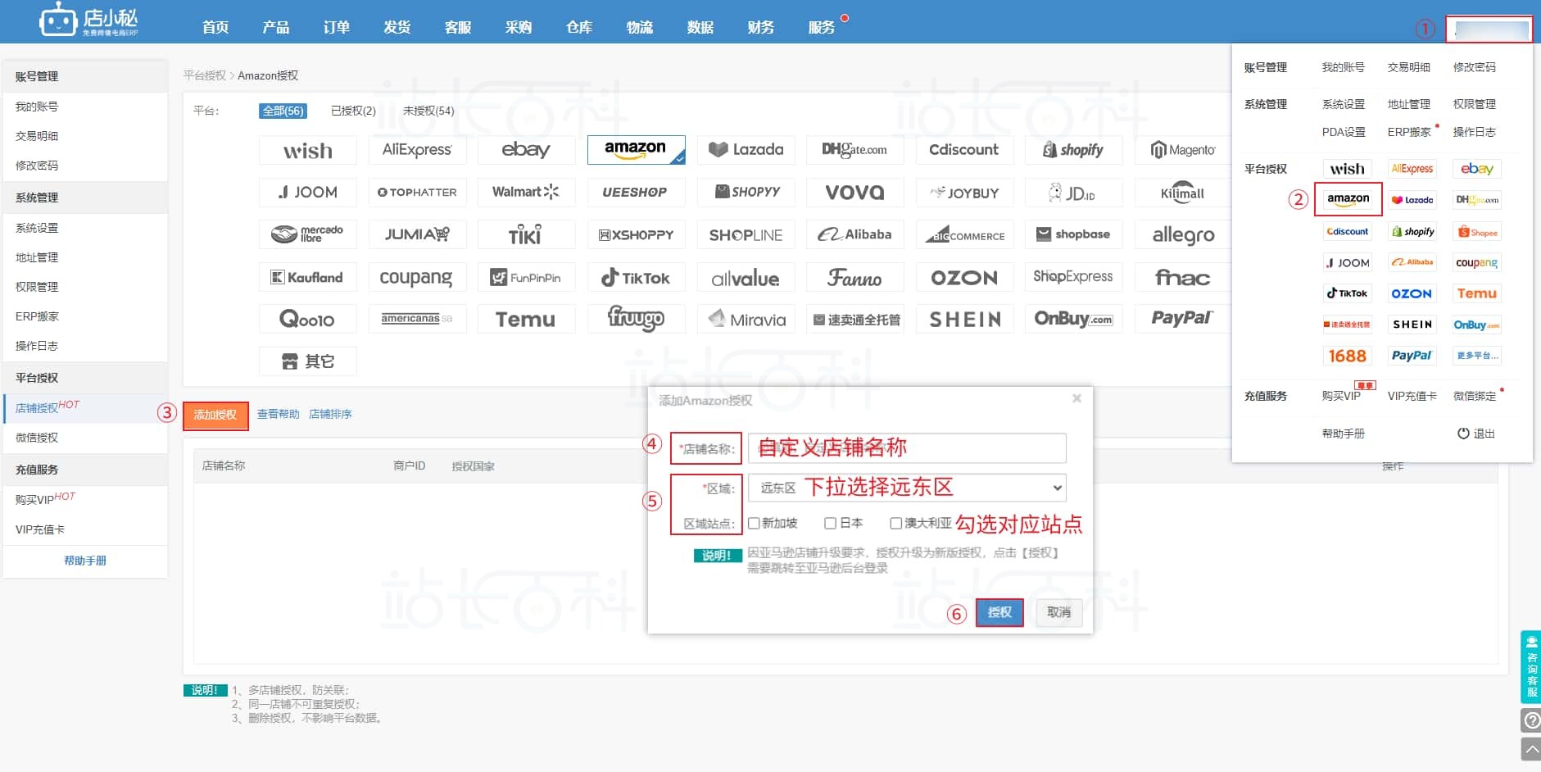Click 平台授权 breadcrumb link
1541x772 pixels.
coord(204,75)
